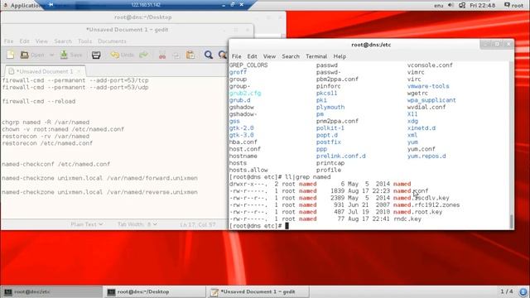Viewport: 530px width, 298px height.
Task: Click the terminal vertical scrollbar
Action: (512, 222)
